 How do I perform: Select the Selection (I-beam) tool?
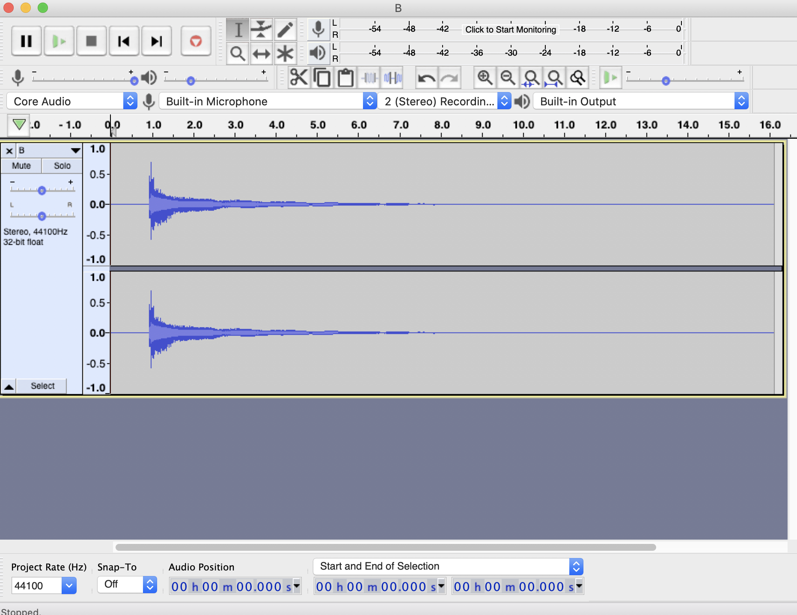tap(238, 30)
